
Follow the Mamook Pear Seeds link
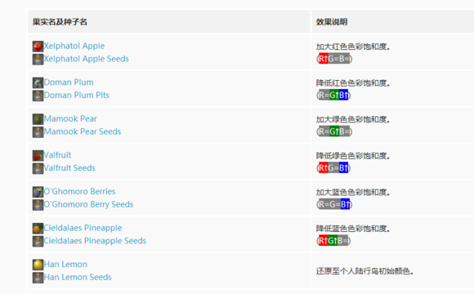(83, 131)
